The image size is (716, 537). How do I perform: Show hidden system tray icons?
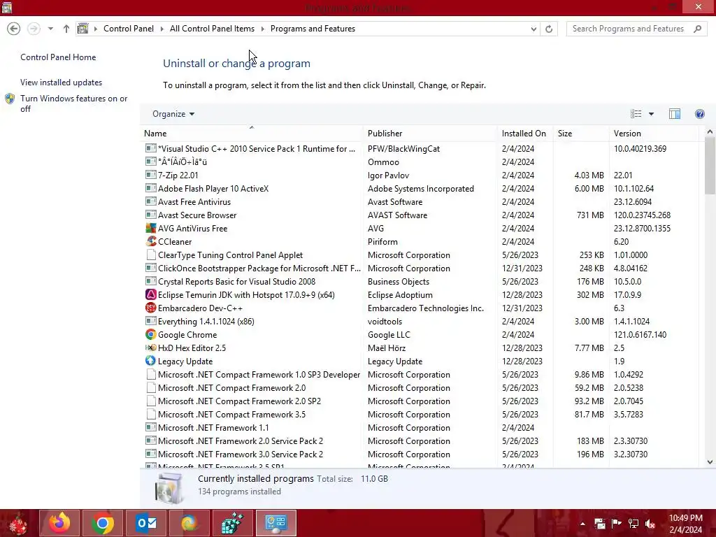tap(582, 524)
